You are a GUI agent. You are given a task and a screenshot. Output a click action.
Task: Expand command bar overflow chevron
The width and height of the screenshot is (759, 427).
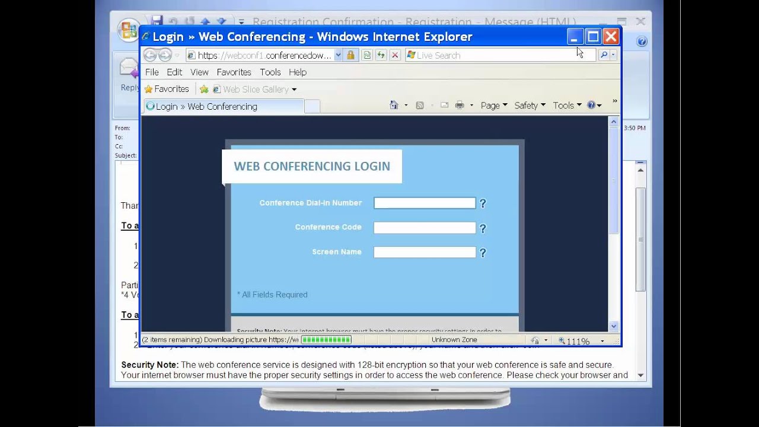pyautogui.click(x=614, y=102)
